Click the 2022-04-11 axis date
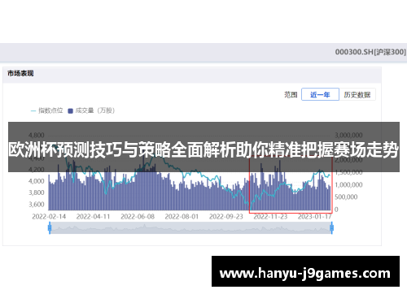407x294 pixels. (x=93, y=217)
